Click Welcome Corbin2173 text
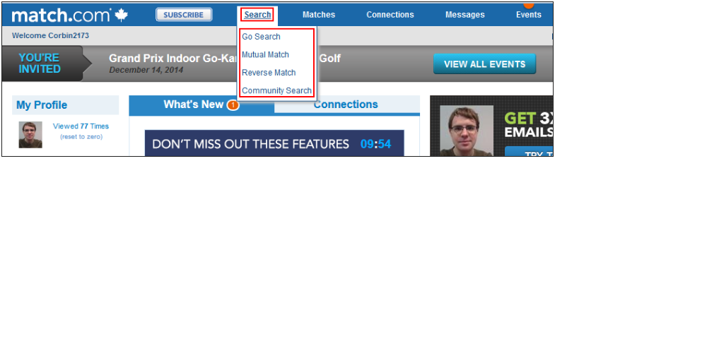 point(50,36)
